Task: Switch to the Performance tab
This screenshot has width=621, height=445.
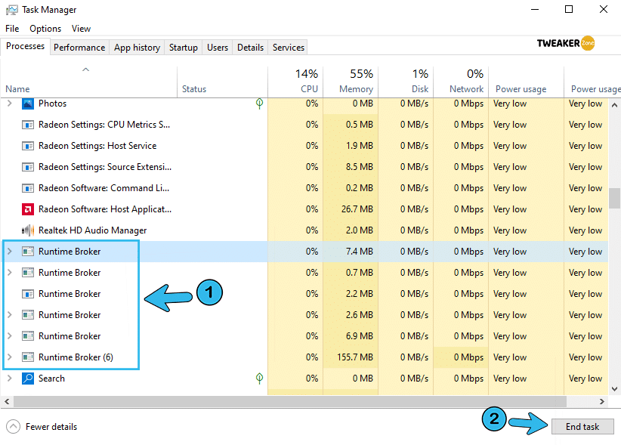Action: [x=79, y=48]
